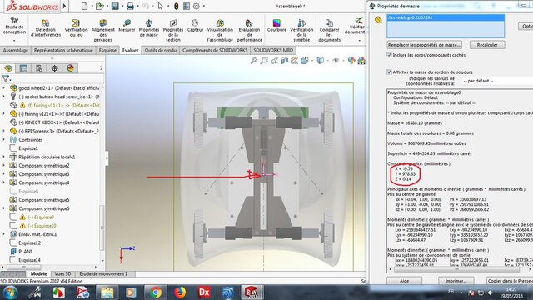
Task: Click the Aide button
Action: coord(404,281)
